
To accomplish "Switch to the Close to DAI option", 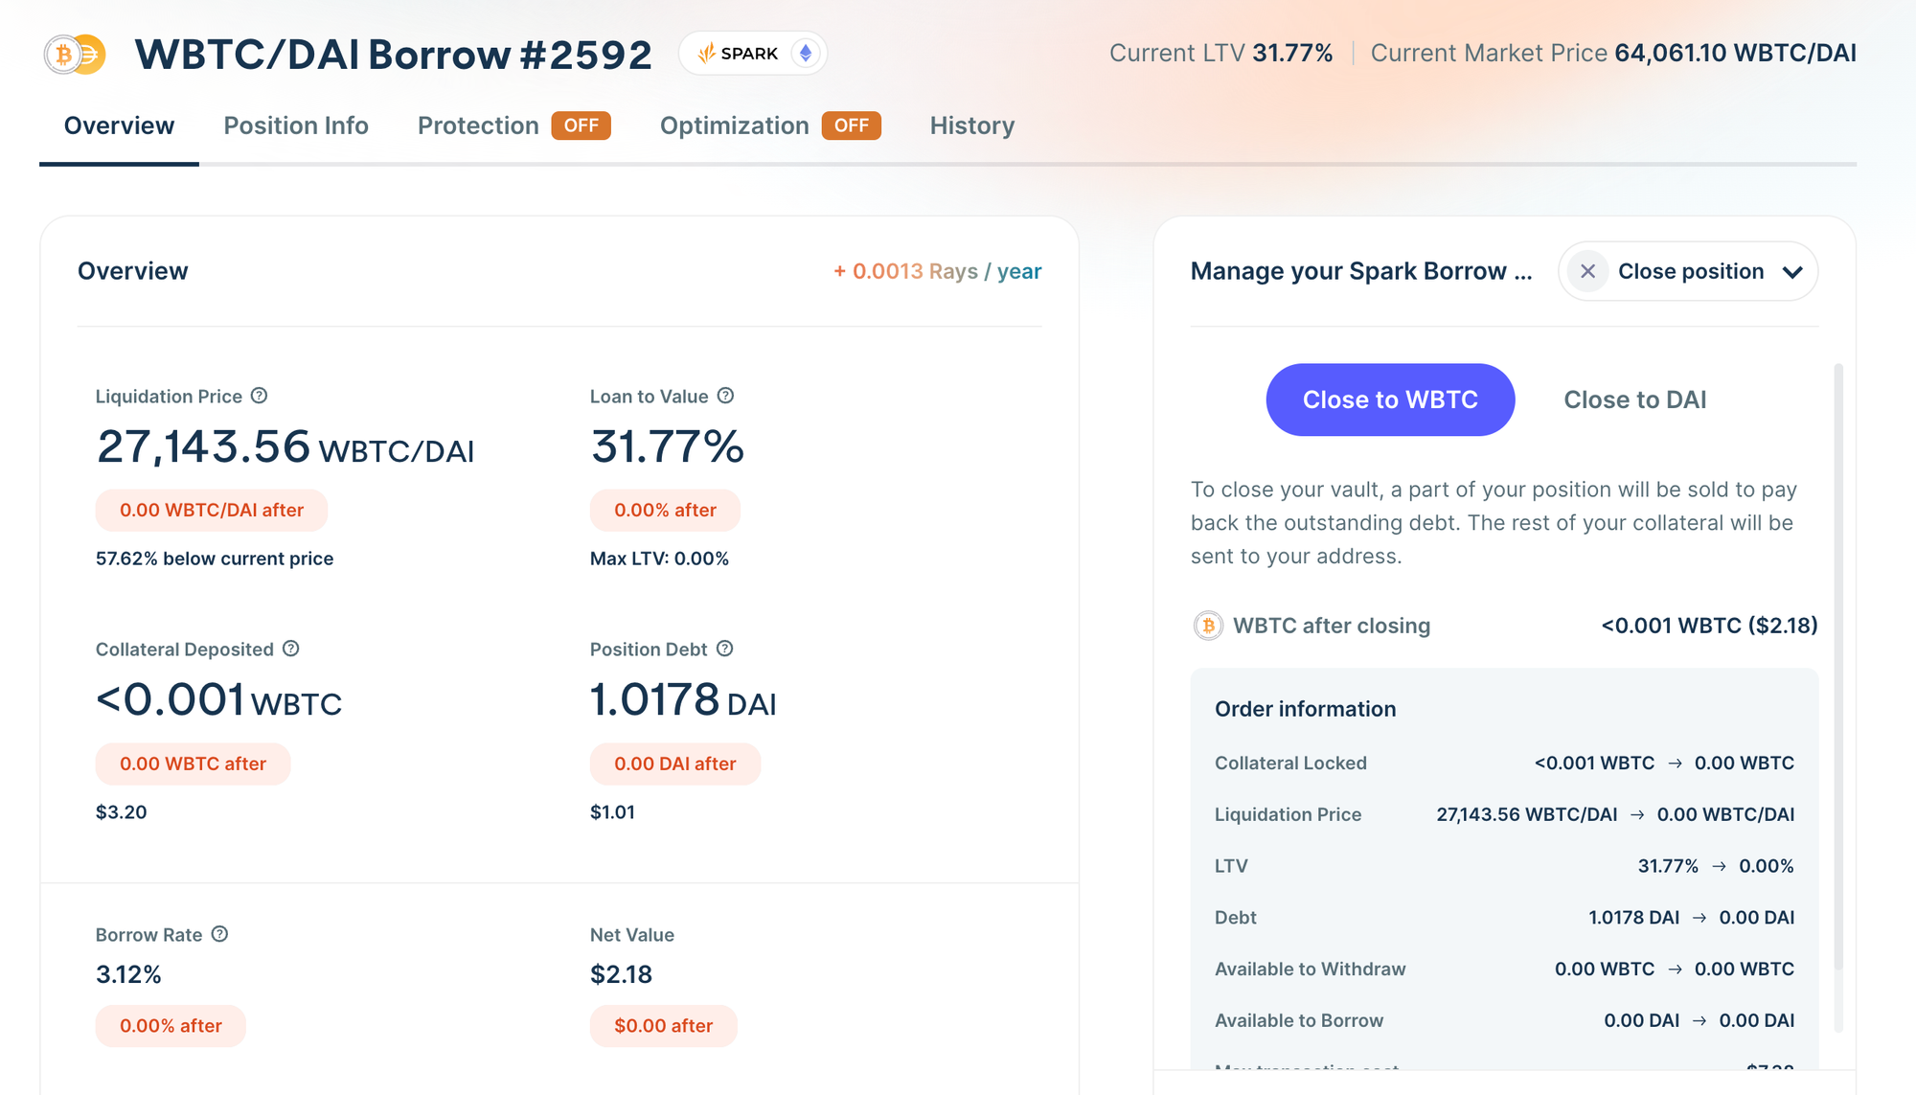I will pos(1634,399).
